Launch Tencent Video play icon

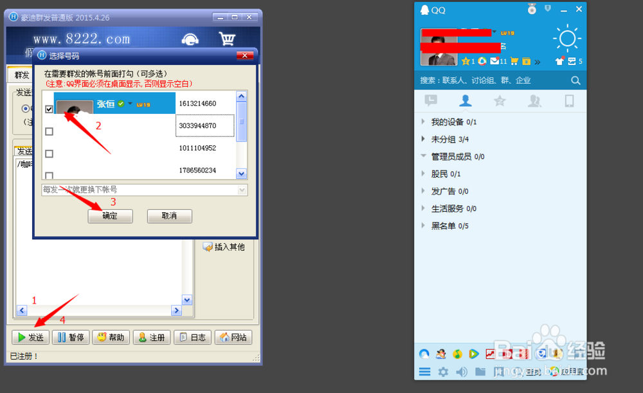click(474, 354)
